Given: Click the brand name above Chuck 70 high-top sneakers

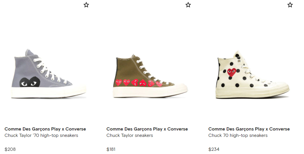Looking at the screenshot, I should 249,129.
